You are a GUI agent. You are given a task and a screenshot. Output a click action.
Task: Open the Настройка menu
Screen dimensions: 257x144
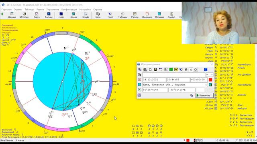(x=85, y=10)
